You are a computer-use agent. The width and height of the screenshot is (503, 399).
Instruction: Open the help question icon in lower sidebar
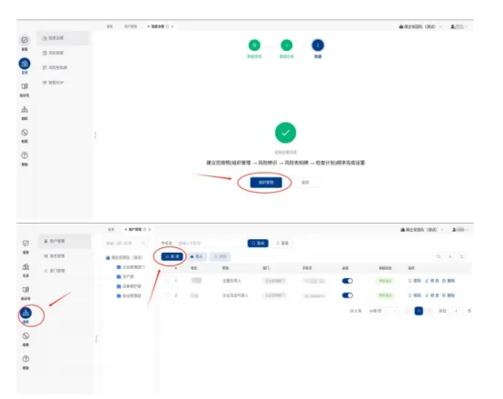25,359
